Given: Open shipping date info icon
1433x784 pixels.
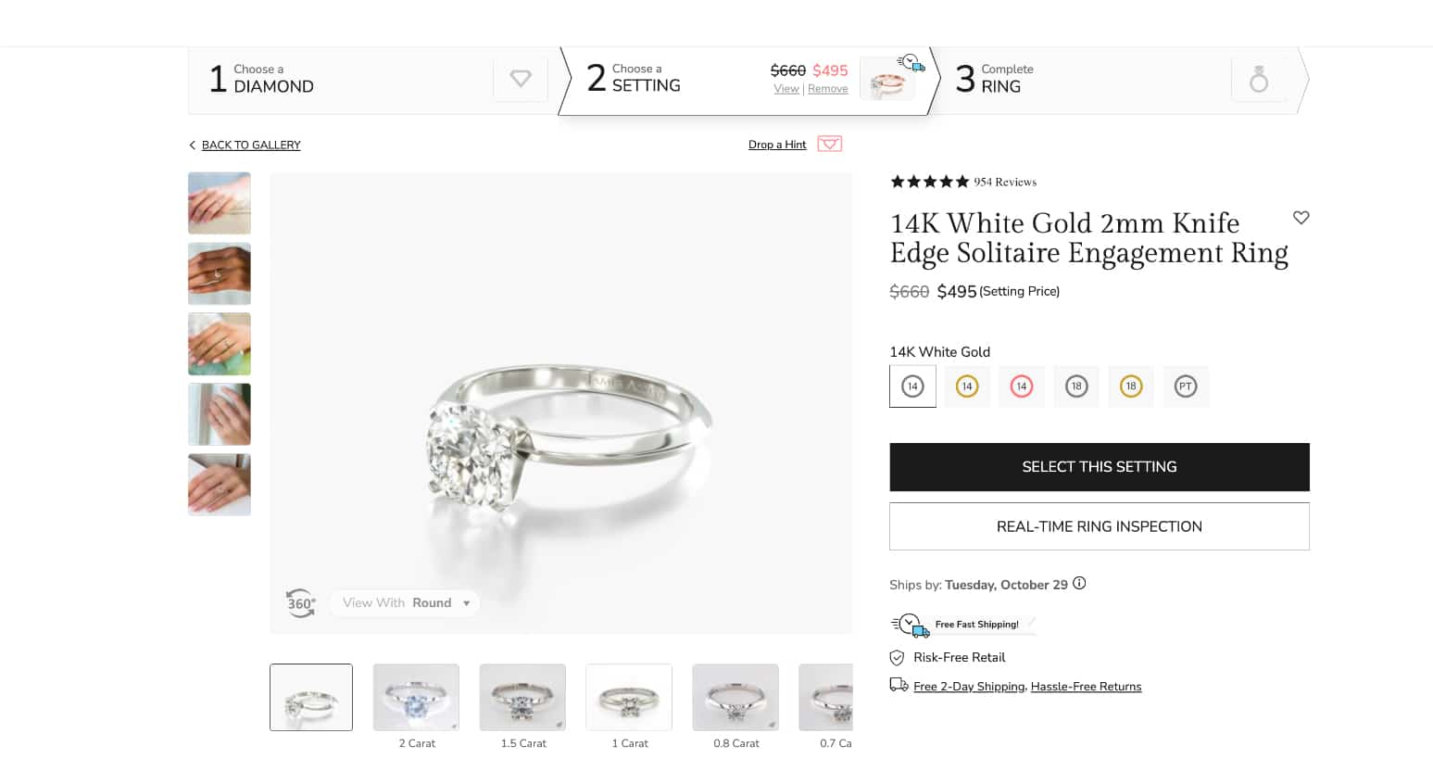Looking at the screenshot, I should coord(1079,584).
